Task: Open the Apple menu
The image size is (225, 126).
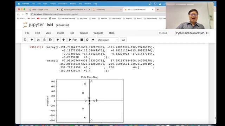Action: pos(19,4)
